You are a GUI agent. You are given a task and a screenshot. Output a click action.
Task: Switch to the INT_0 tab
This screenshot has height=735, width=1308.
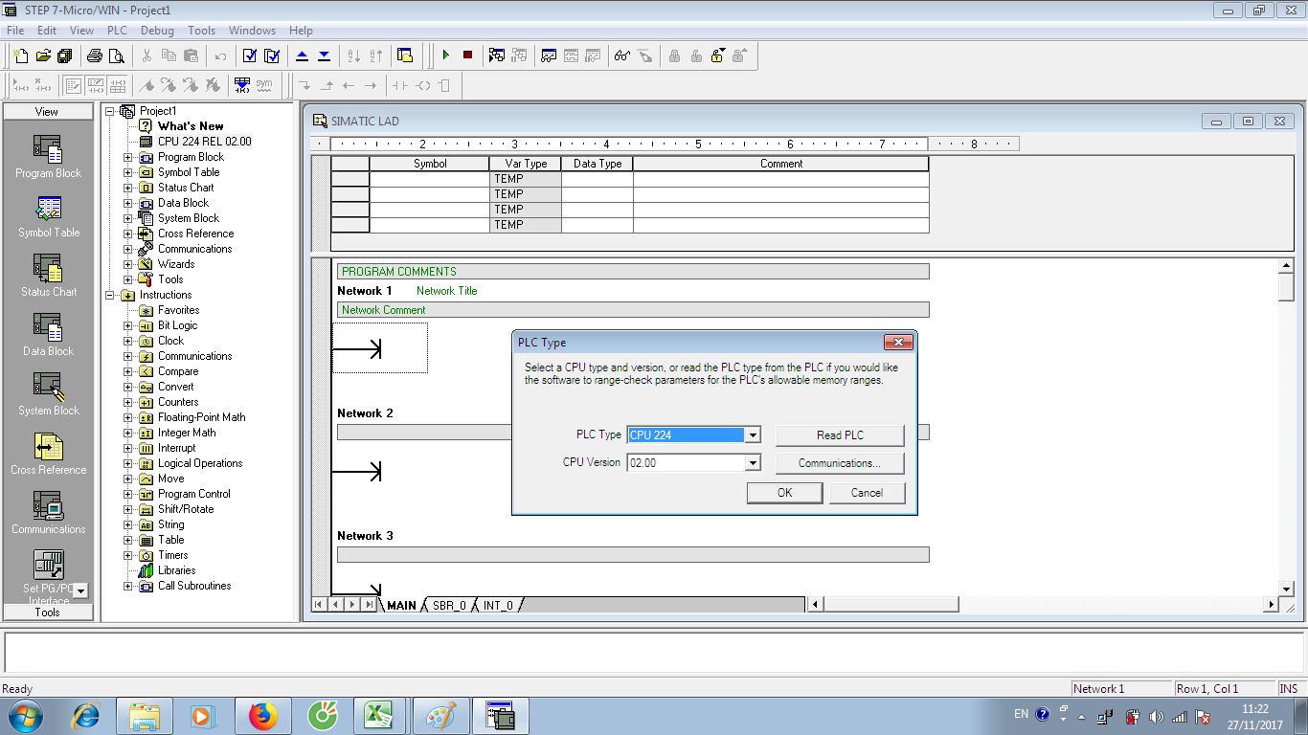click(x=497, y=606)
